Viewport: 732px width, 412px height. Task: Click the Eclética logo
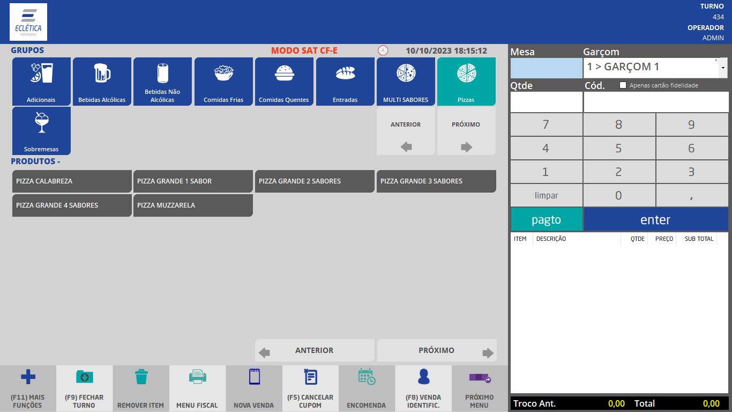(28, 22)
